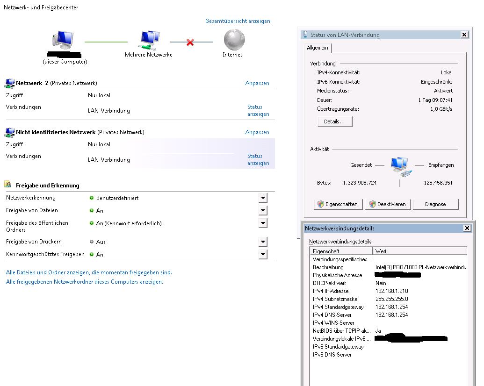This screenshot has height=386, width=484.
Task: Click activity computers icon in status dialog
Action: tap(400, 167)
